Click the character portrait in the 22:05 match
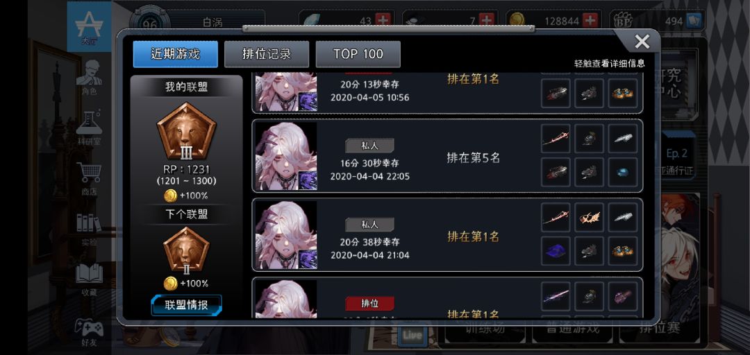Screen dimensions: 750x355 [x=286, y=156]
